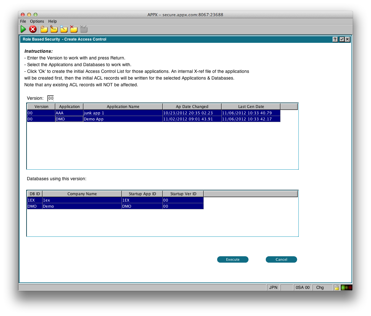Click the Add mode folder icon with star
This screenshot has height=316, width=371.
[x=44, y=29]
